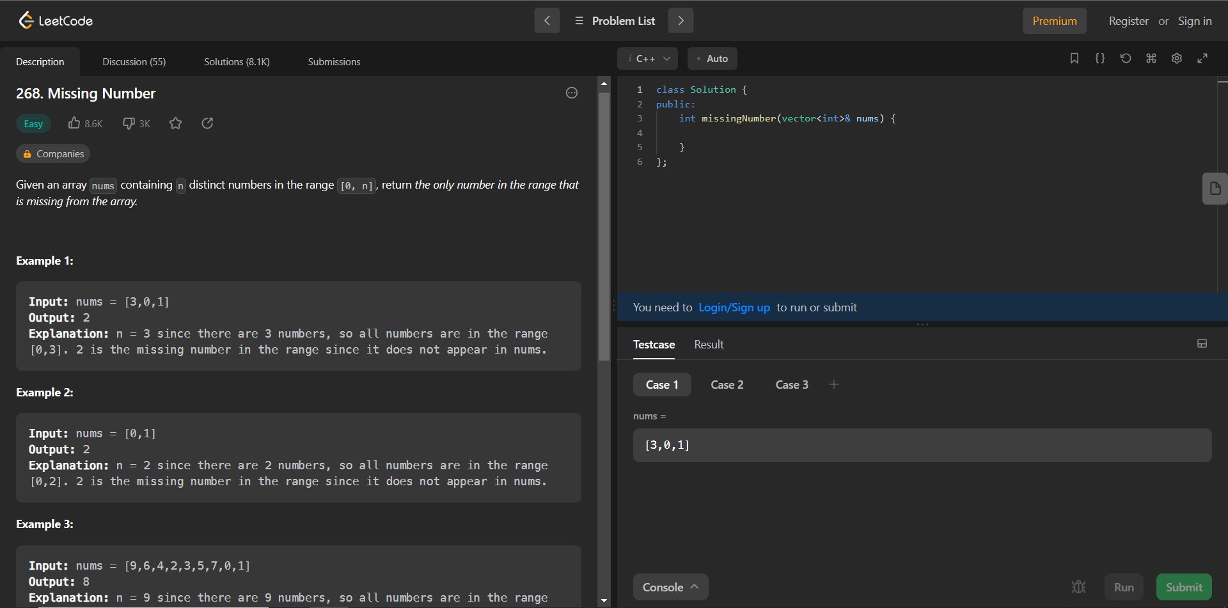The height and width of the screenshot is (608, 1228).
Task: Select the Case 2 testcase tab
Action: [x=727, y=385]
